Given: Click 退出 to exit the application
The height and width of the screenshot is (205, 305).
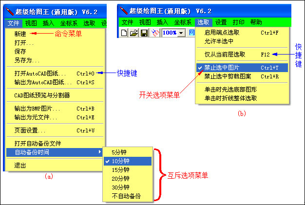Looking at the screenshot, I should tap(20, 166).
